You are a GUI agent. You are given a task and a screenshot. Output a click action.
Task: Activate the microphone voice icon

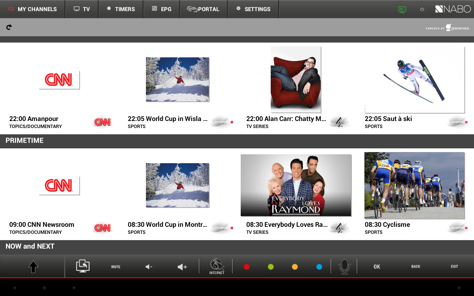click(x=344, y=267)
